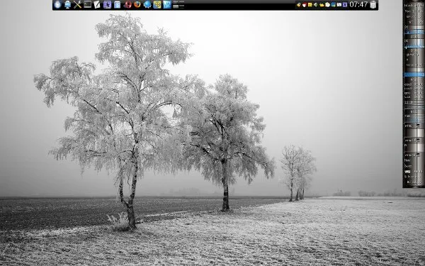Click the blue highlighted bar in the system monitor

tap(414, 74)
